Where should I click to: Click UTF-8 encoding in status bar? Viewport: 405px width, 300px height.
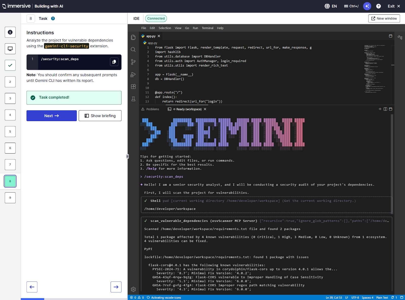click(355, 297)
